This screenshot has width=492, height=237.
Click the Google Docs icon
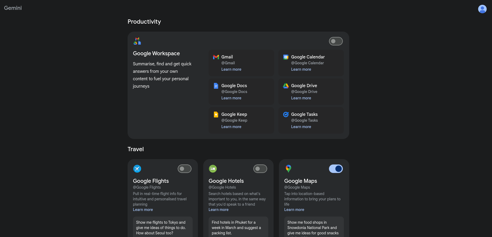pos(216,86)
